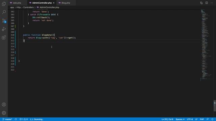The image size is (216, 121).
Task: Click the blogdata function name
Action: (47, 35)
